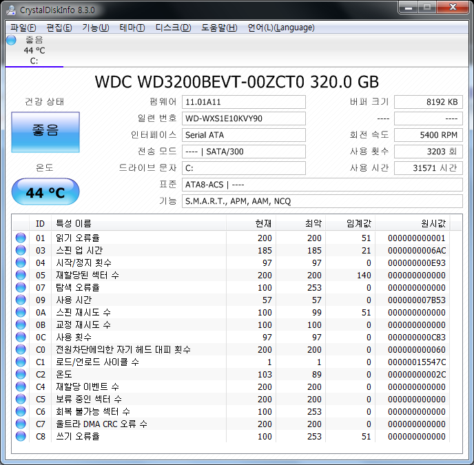Open the 테마(T) menu

[x=132, y=28]
